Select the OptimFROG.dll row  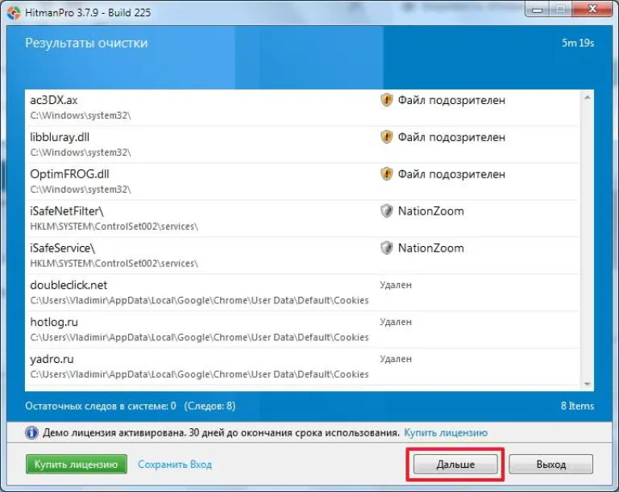tap(302, 181)
